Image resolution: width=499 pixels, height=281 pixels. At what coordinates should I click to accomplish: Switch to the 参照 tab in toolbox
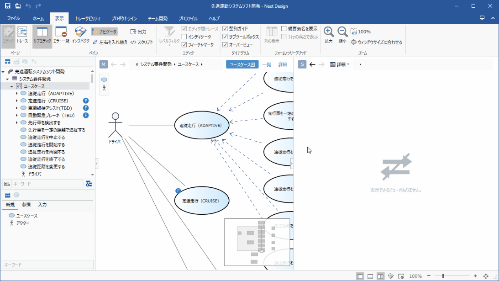pyautogui.click(x=26, y=205)
